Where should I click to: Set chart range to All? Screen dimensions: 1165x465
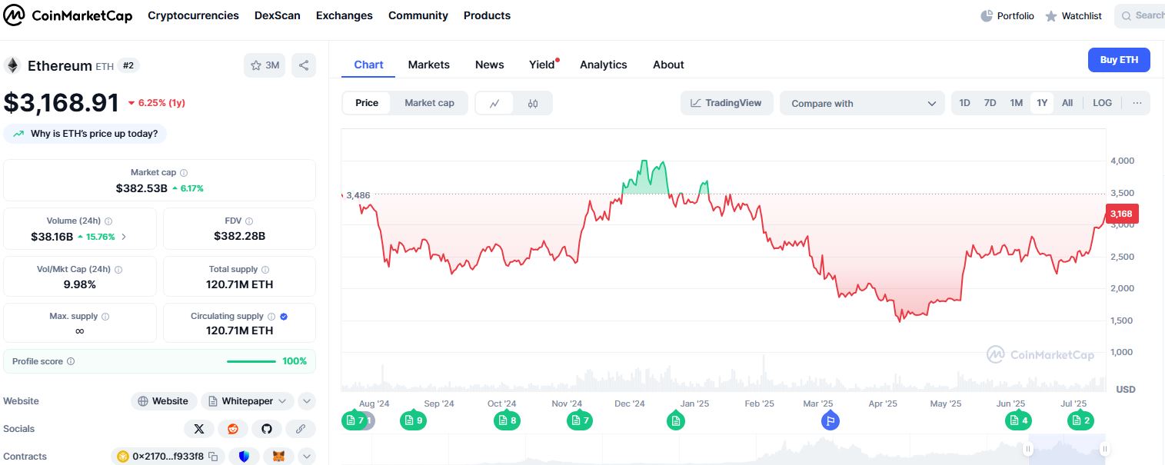coord(1067,103)
